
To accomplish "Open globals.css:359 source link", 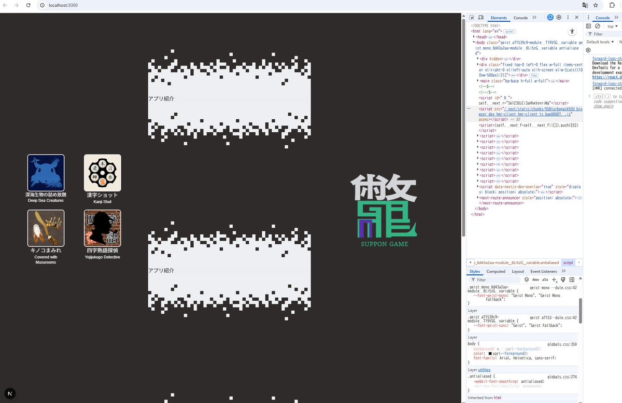I will click(562, 343).
